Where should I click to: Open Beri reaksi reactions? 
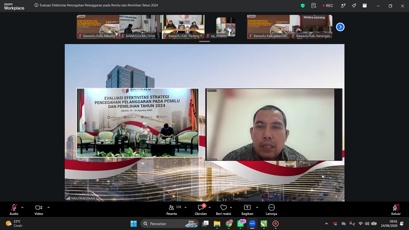pos(224,210)
